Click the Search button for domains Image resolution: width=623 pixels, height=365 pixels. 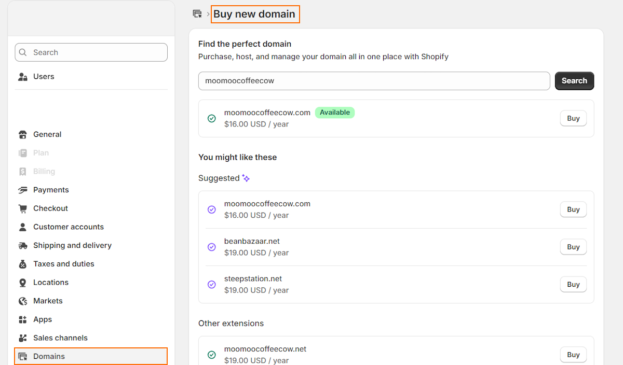click(574, 81)
